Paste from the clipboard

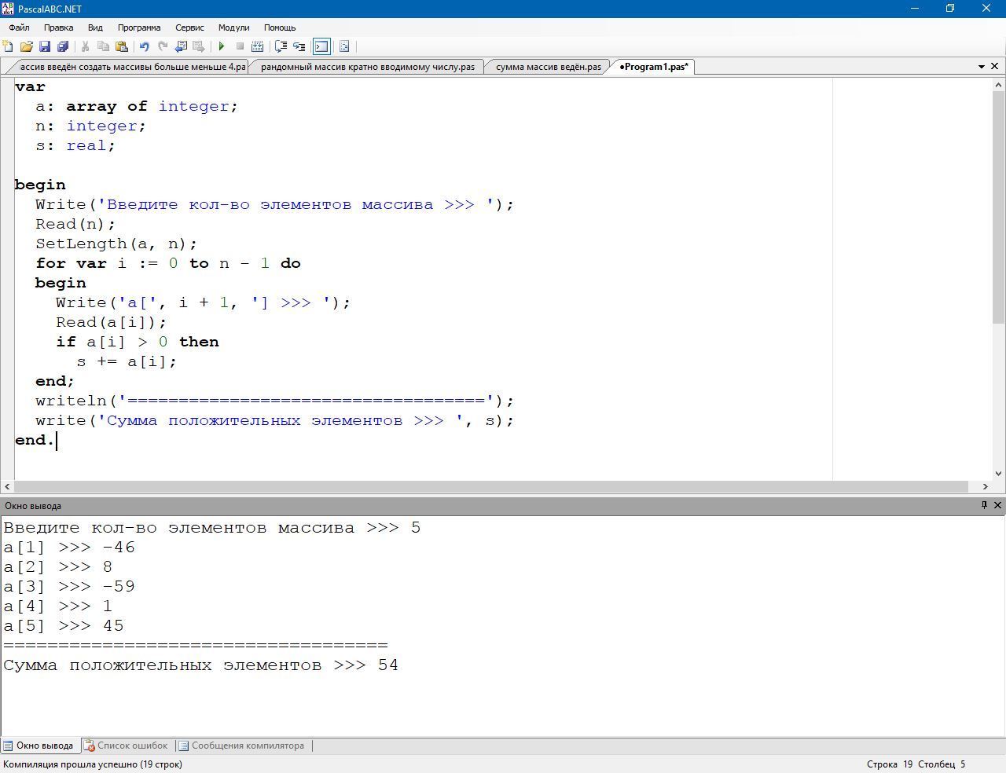coord(122,46)
